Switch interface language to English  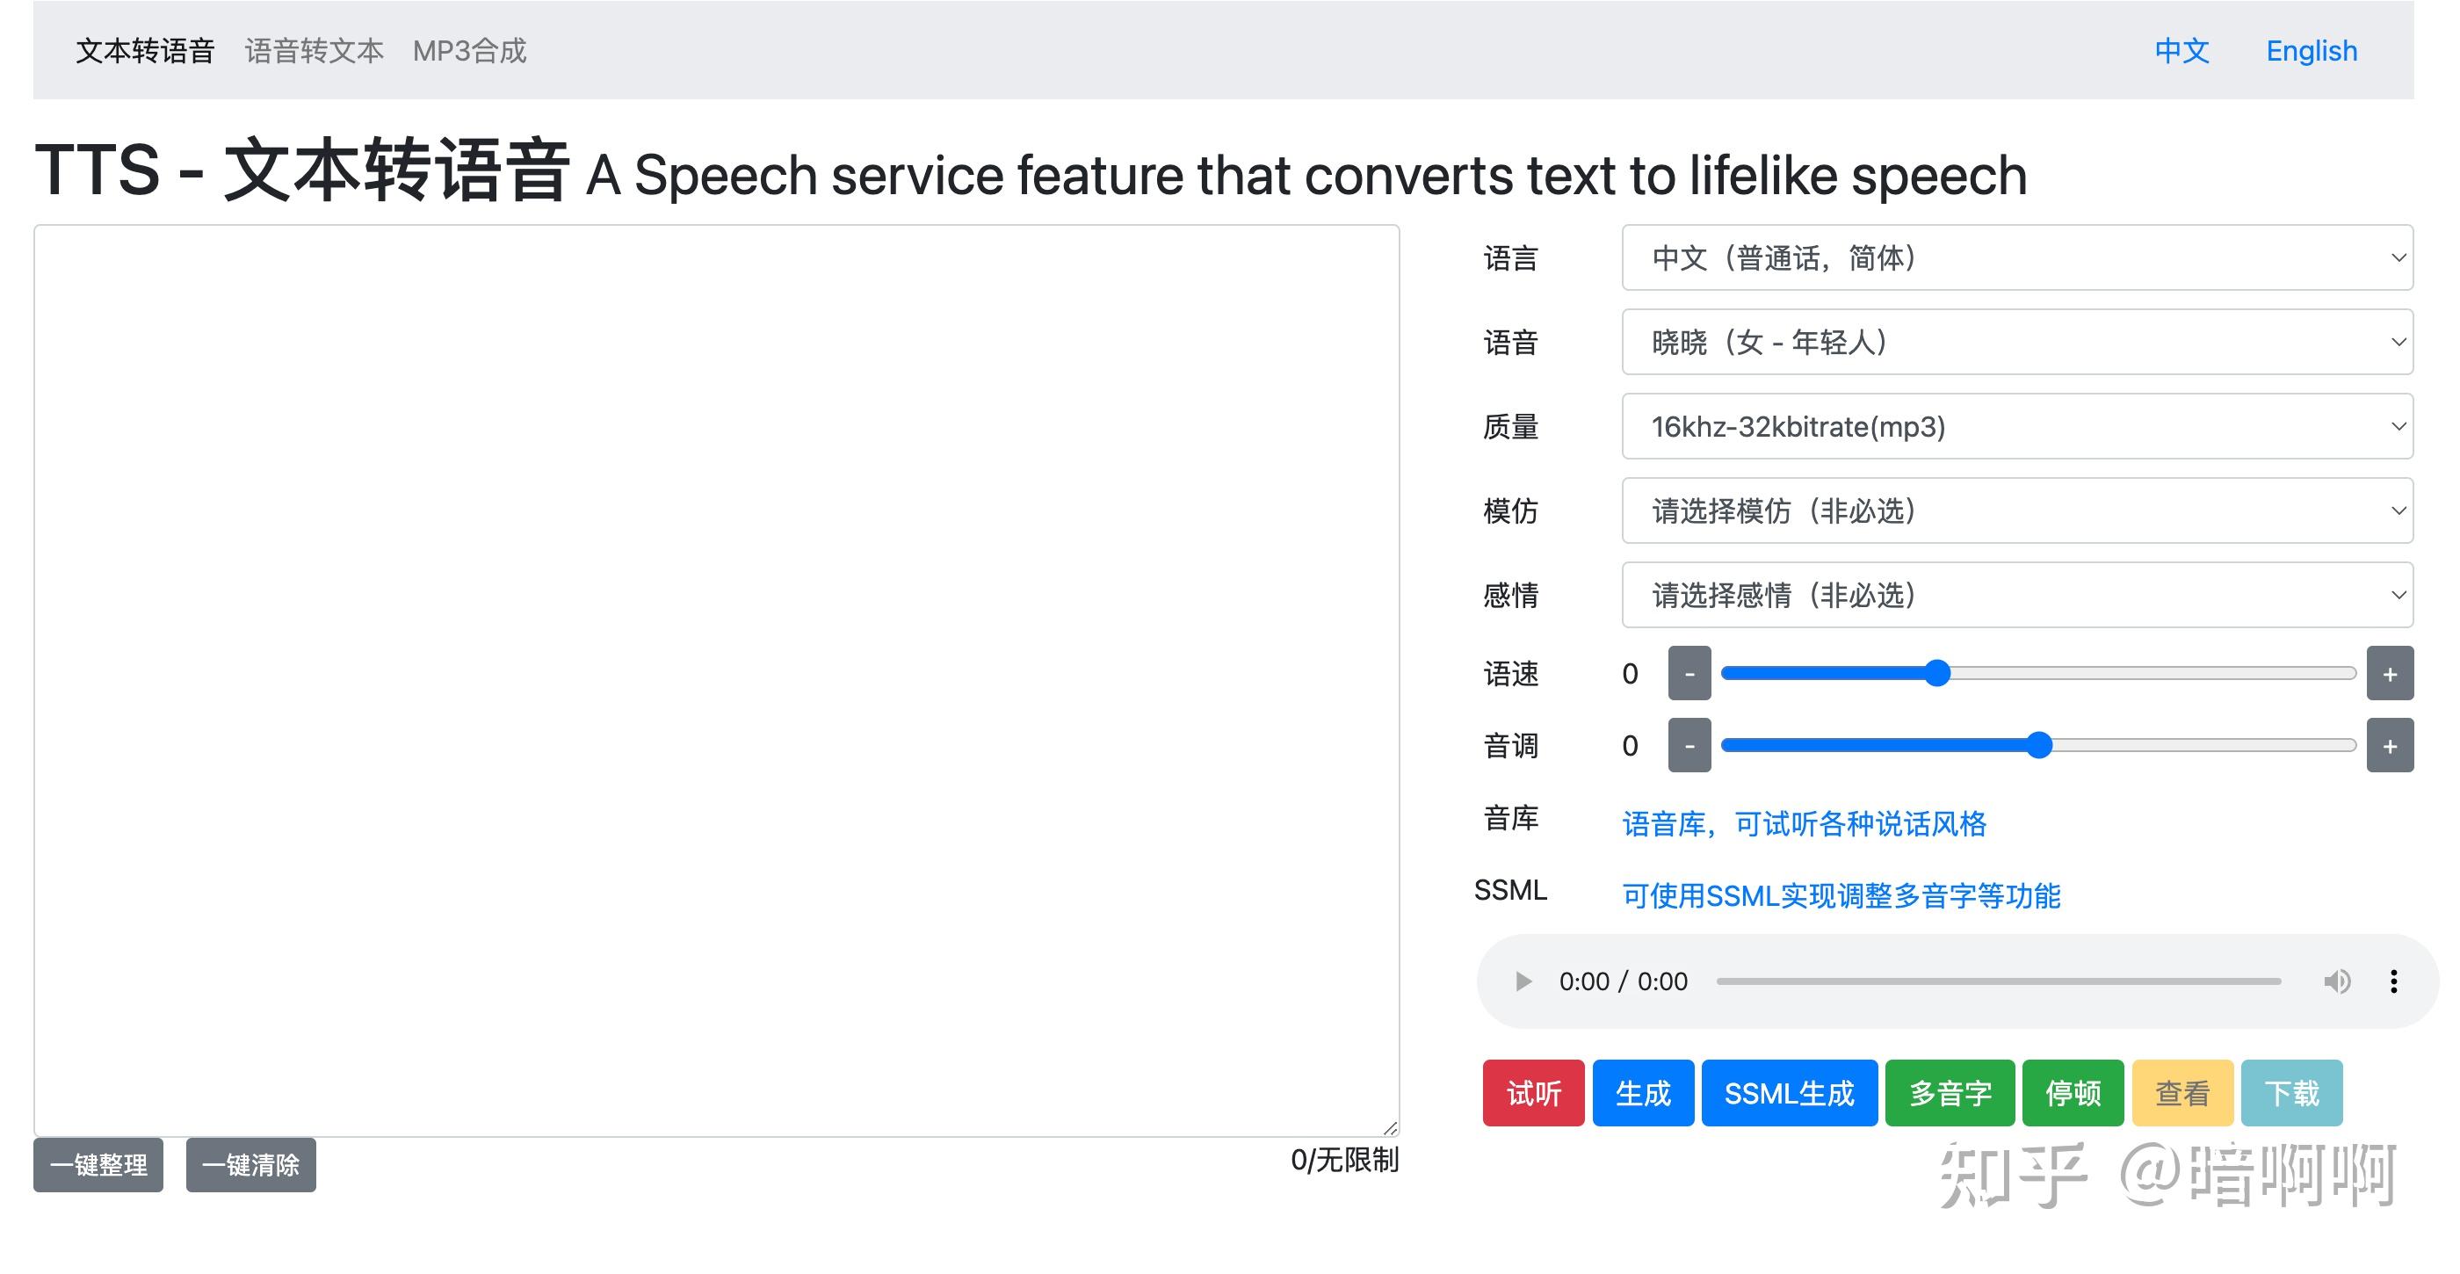pos(2311,51)
